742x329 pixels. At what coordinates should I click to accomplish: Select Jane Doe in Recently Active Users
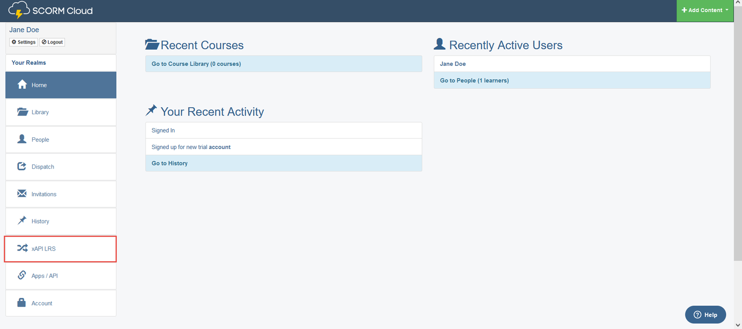pyautogui.click(x=453, y=64)
